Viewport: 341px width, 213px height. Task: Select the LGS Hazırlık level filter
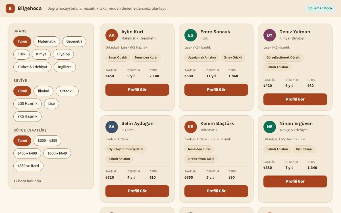pos(28,104)
